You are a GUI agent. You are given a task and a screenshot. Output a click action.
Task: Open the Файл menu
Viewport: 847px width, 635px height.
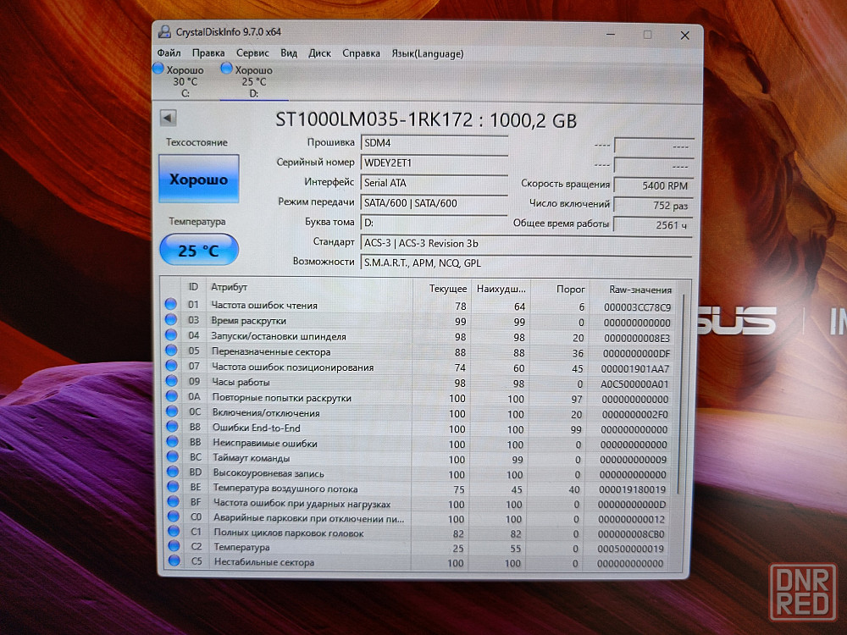pyautogui.click(x=169, y=53)
